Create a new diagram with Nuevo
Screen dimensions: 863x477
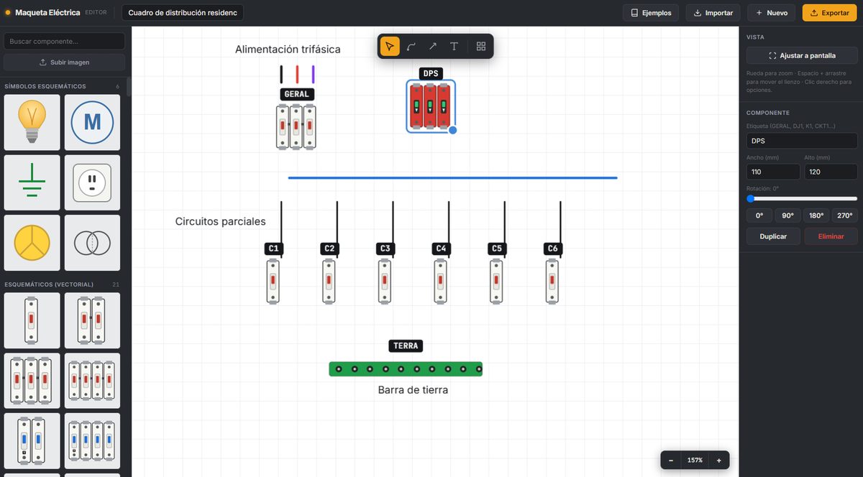(x=772, y=13)
